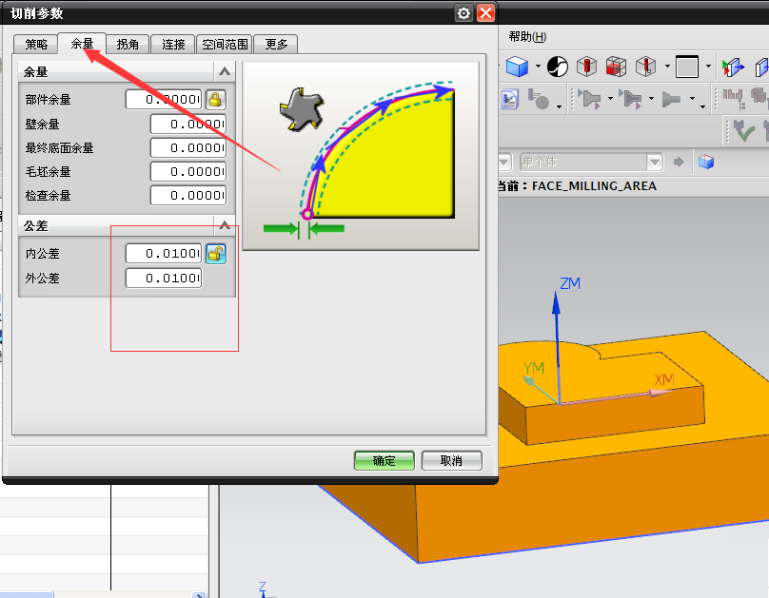Image resolution: width=769 pixels, height=598 pixels.
Task: Click the green checkmark verify tool path icon
Action: (x=742, y=130)
